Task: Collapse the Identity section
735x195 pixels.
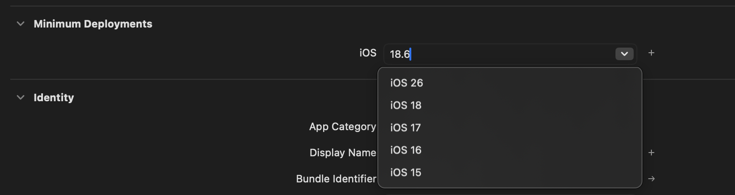Action: tap(20, 97)
